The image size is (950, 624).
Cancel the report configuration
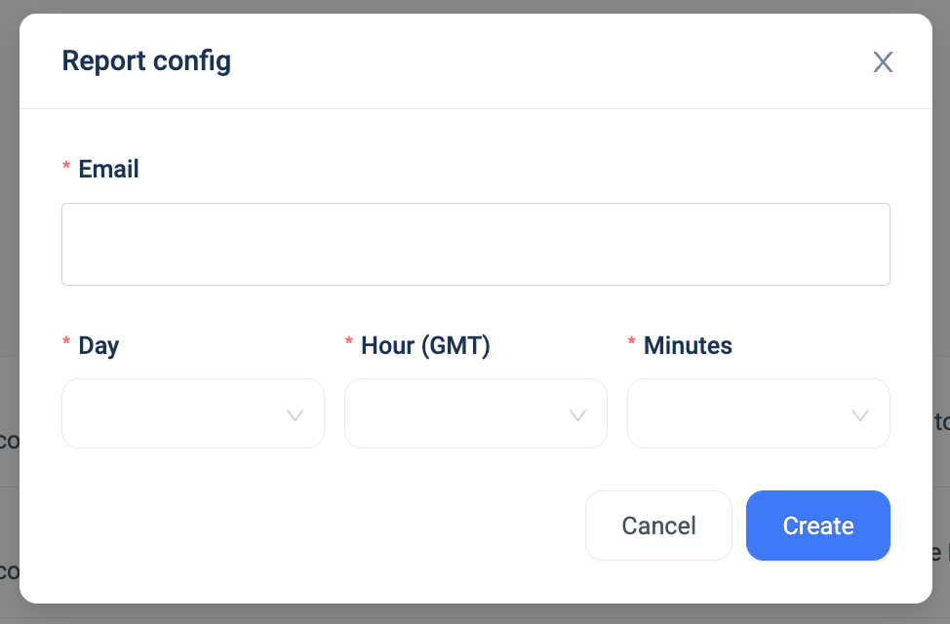(658, 526)
